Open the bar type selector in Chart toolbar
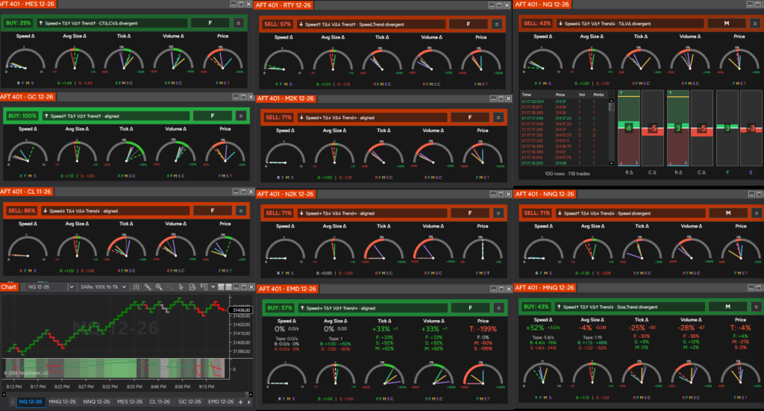The width and height of the screenshot is (764, 411). click(137, 287)
